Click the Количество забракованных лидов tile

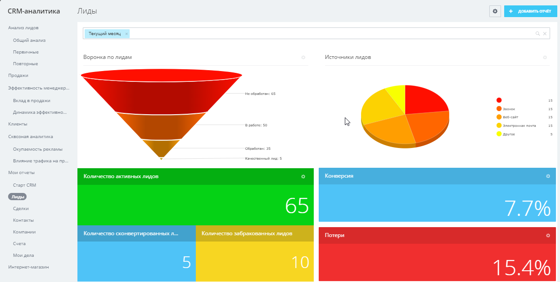point(255,253)
